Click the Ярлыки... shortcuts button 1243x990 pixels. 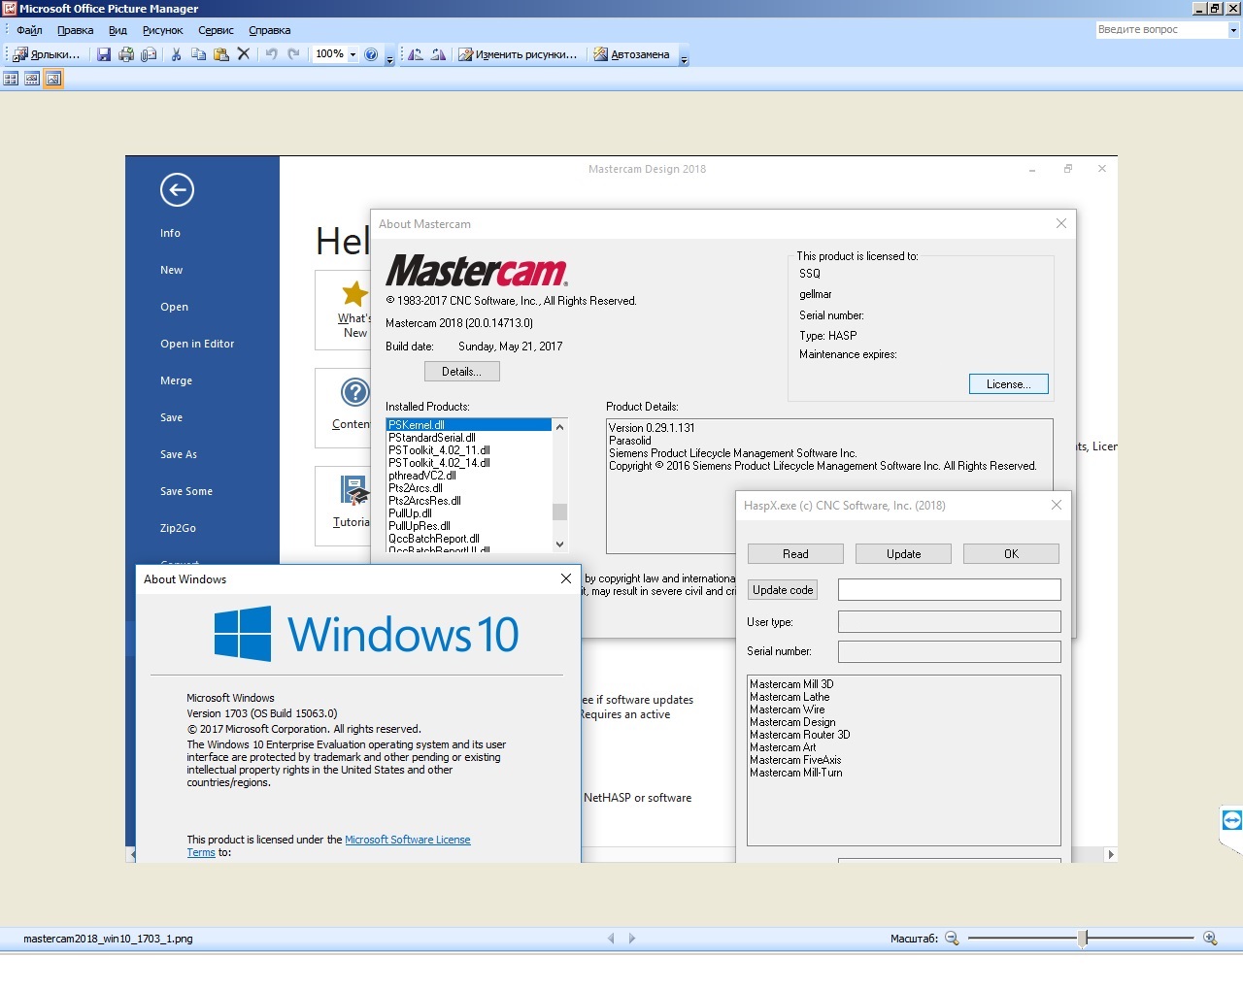click(47, 54)
